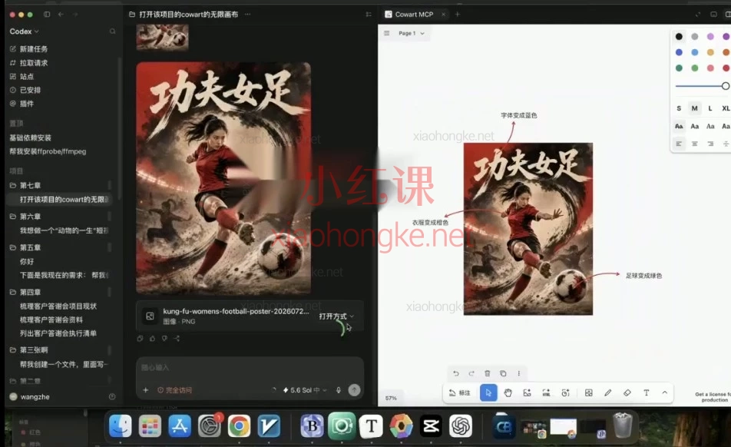The image size is (731, 447).
Task: Open the 梳理客户答谢会项目现状 chat
Action: pos(58,306)
